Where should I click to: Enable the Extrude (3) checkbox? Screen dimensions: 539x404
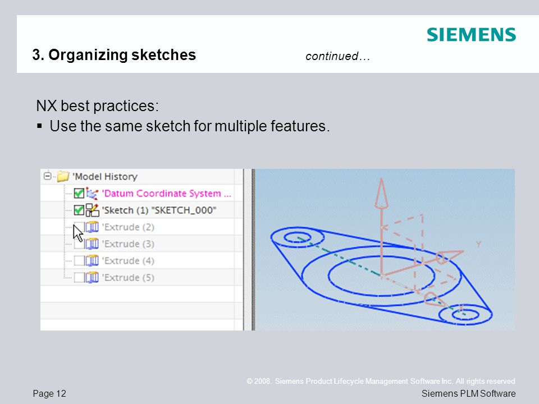pos(79,244)
